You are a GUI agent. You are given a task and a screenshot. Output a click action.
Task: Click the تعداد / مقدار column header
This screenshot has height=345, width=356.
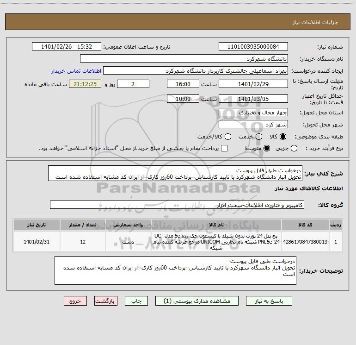[83, 225]
